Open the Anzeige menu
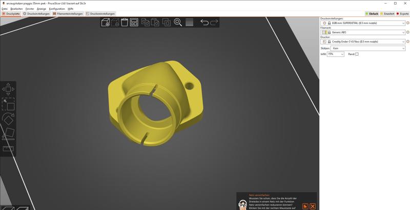This screenshot has height=210, width=410. [42, 9]
